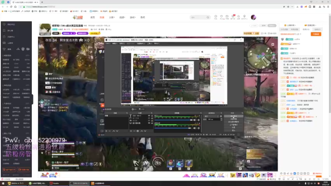
Task: Open watch history clock icon in Douyu header
Action: point(216,16)
